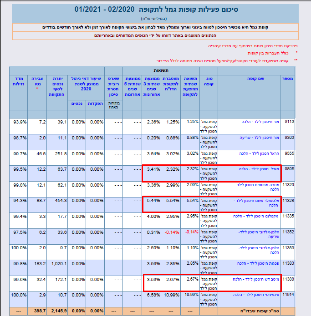Click the מדד נזילות column header
Screen dimensions: 311x316
pos(19,81)
